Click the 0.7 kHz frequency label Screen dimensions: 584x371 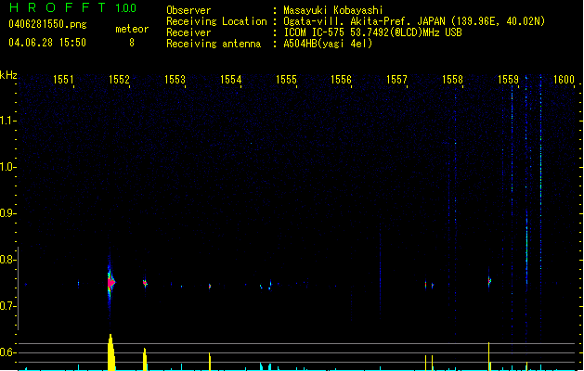tap(7, 306)
